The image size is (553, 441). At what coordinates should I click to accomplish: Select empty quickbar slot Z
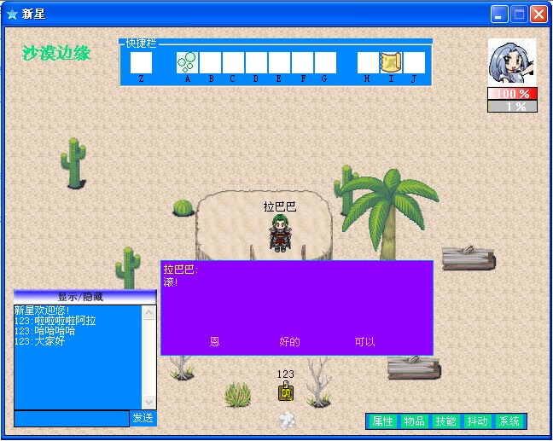tap(141, 62)
